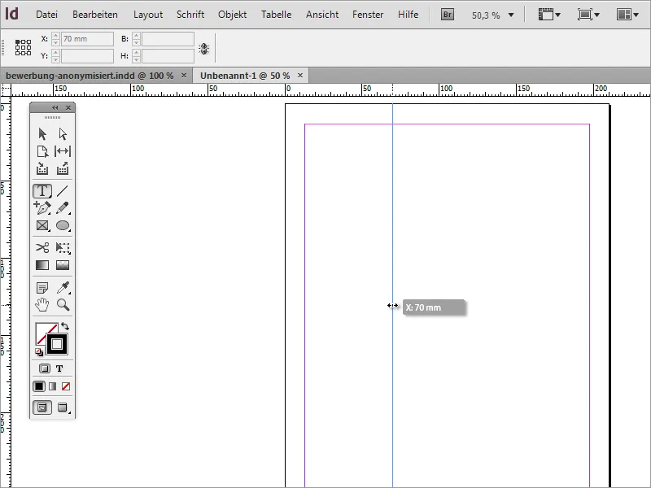Apply gradient button in toolbox
Screen dimensions: 651x488
(x=52, y=386)
